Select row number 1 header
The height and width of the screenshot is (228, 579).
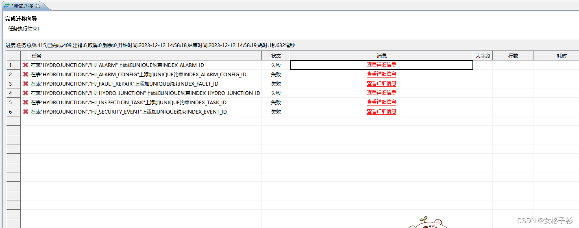[x=13, y=65]
